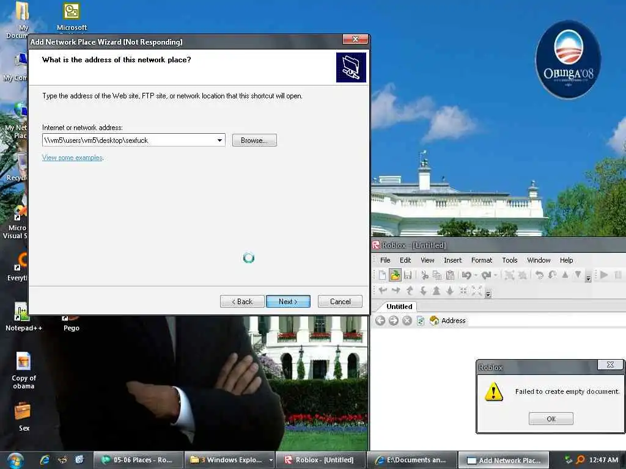This screenshot has width=626, height=469.
Task: Open Undo history dropdown arrow in Roblox
Action: [476, 275]
